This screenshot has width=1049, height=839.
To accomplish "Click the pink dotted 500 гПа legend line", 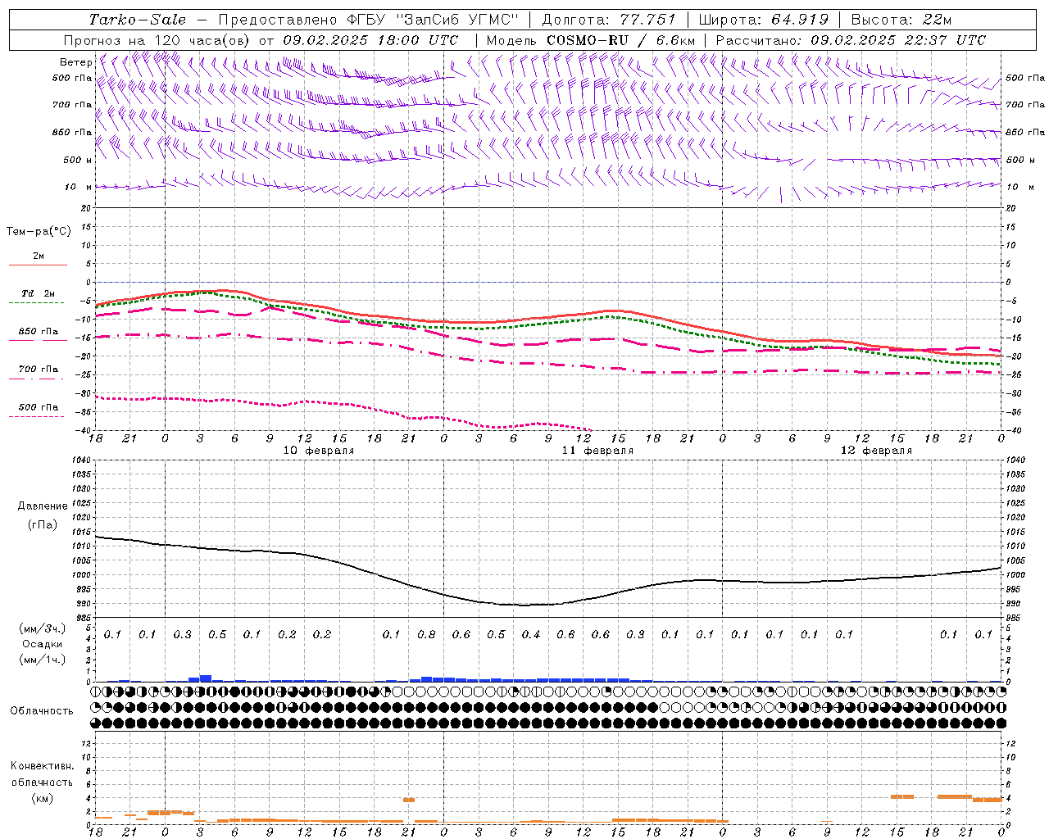I will click(36, 417).
